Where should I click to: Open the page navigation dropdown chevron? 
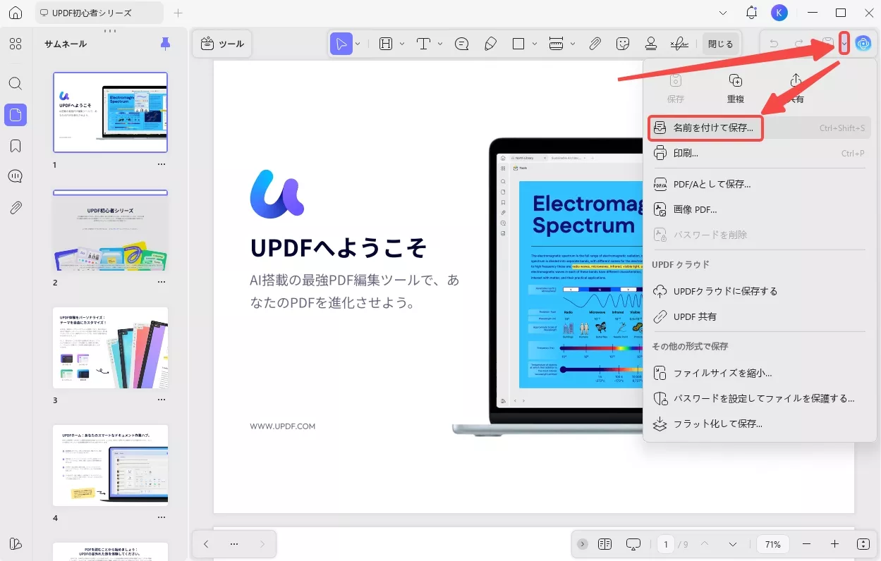click(x=733, y=543)
